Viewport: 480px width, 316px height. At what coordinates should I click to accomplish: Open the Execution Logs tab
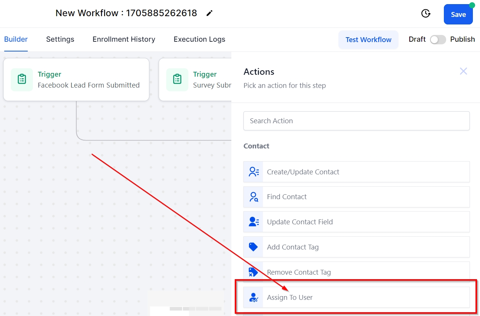point(199,39)
